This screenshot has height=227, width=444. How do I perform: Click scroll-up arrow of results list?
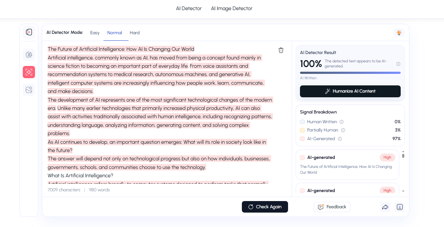coord(403,152)
